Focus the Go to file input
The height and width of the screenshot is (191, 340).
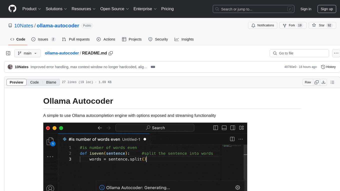click(x=299, y=53)
